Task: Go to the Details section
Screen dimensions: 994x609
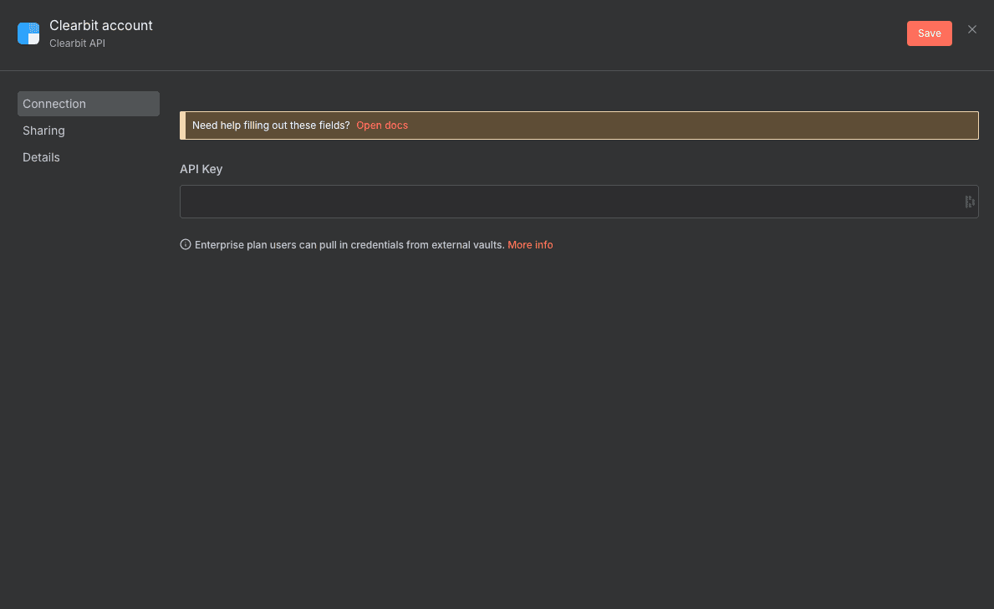Action: click(41, 157)
